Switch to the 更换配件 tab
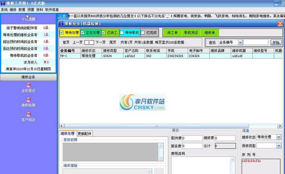Image resolution: width=285 pixels, height=174 pixels. click(85, 134)
